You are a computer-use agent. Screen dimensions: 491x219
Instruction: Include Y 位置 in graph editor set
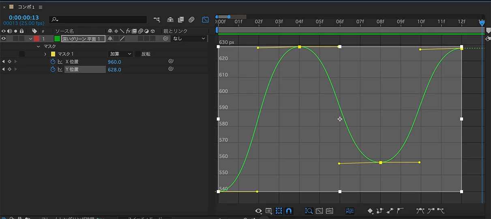click(x=60, y=69)
